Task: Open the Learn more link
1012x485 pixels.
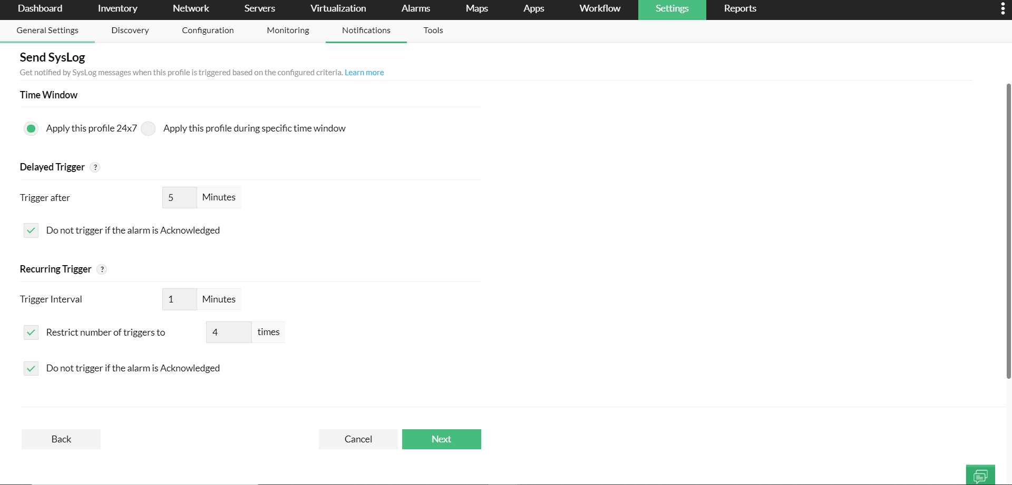Action: pyautogui.click(x=364, y=73)
